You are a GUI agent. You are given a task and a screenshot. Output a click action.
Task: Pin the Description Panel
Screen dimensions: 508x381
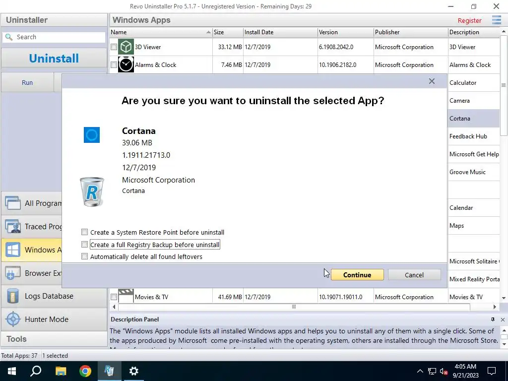tap(493, 319)
